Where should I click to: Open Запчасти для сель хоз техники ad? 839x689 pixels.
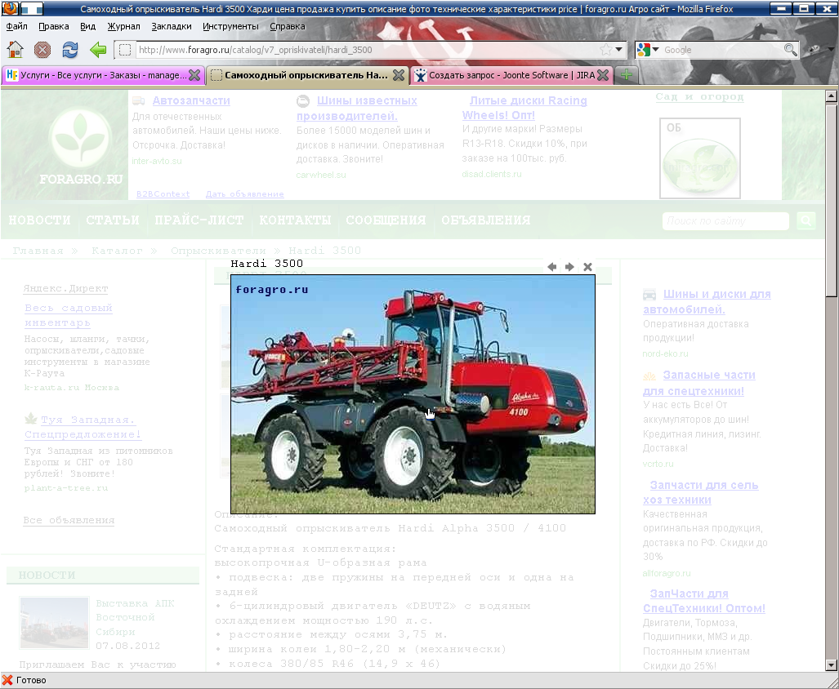click(x=700, y=492)
